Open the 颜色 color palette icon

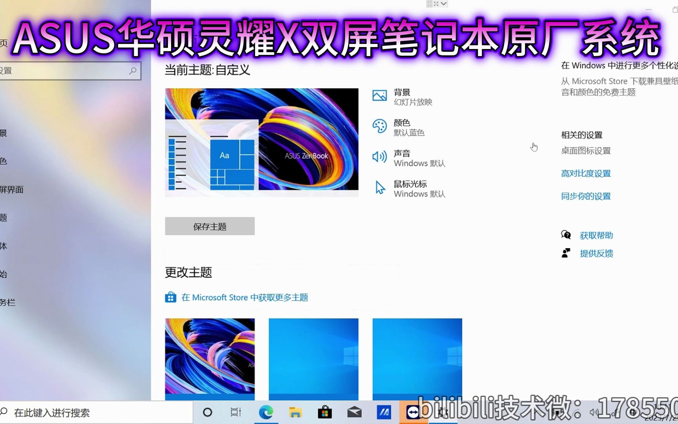pos(379,126)
